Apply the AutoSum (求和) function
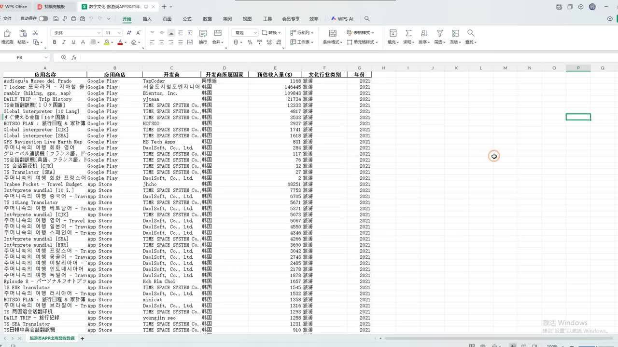 408,33
